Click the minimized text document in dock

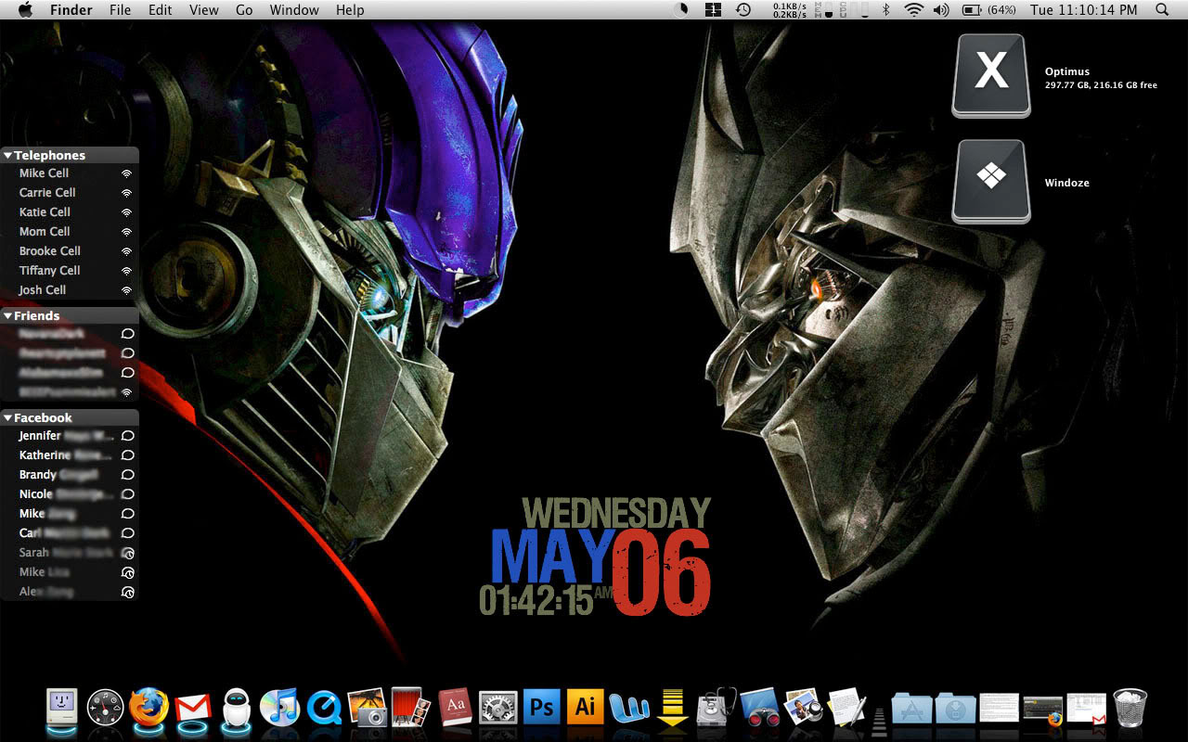999,709
